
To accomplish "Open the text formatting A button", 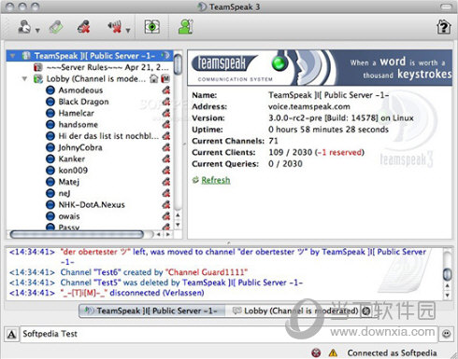I will (11, 335).
